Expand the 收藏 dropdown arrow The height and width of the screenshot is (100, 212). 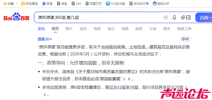point(16,4)
